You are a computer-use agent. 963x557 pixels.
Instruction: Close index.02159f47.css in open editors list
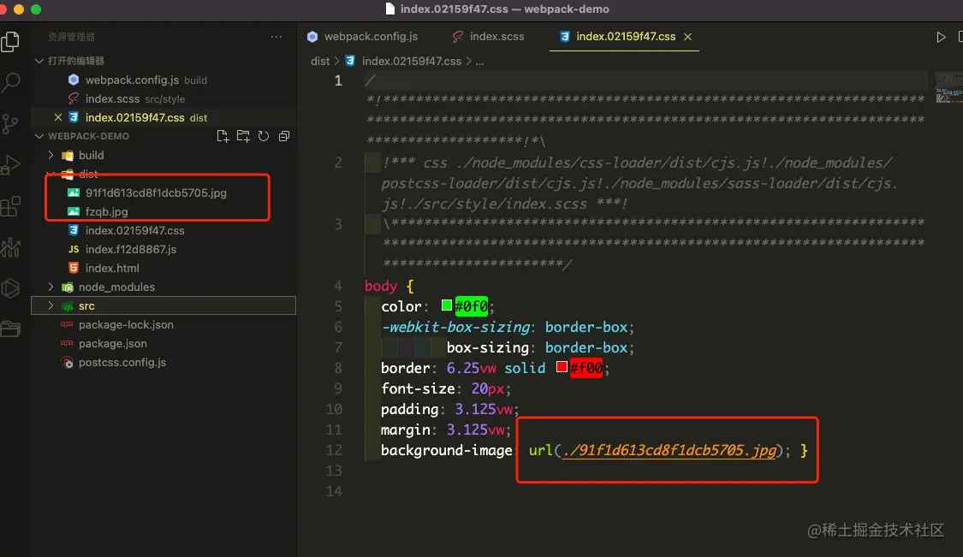click(58, 117)
